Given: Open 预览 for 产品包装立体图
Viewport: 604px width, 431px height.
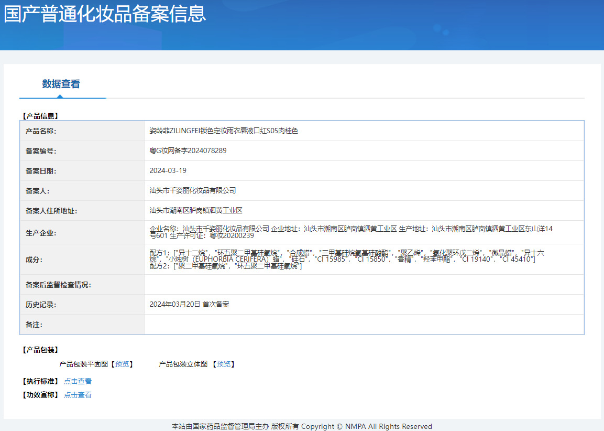Looking at the screenshot, I should (224, 363).
